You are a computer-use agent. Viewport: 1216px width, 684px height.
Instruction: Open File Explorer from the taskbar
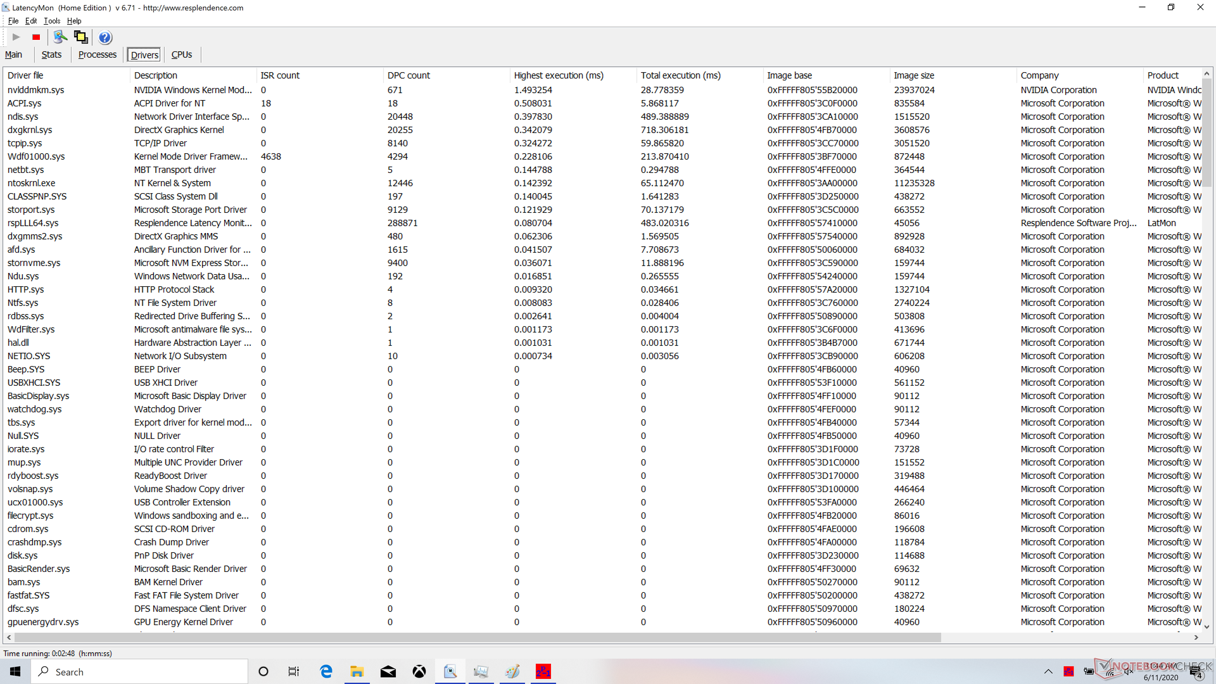tap(357, 671)
